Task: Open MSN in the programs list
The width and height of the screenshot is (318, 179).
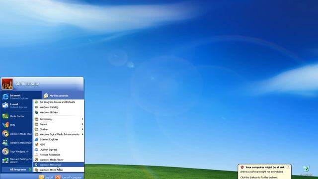Action: point(59,145)
